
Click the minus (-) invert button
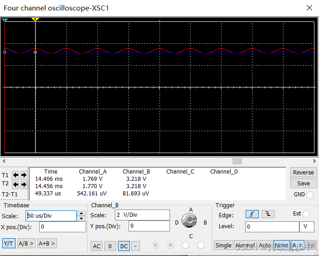point(135,246)
